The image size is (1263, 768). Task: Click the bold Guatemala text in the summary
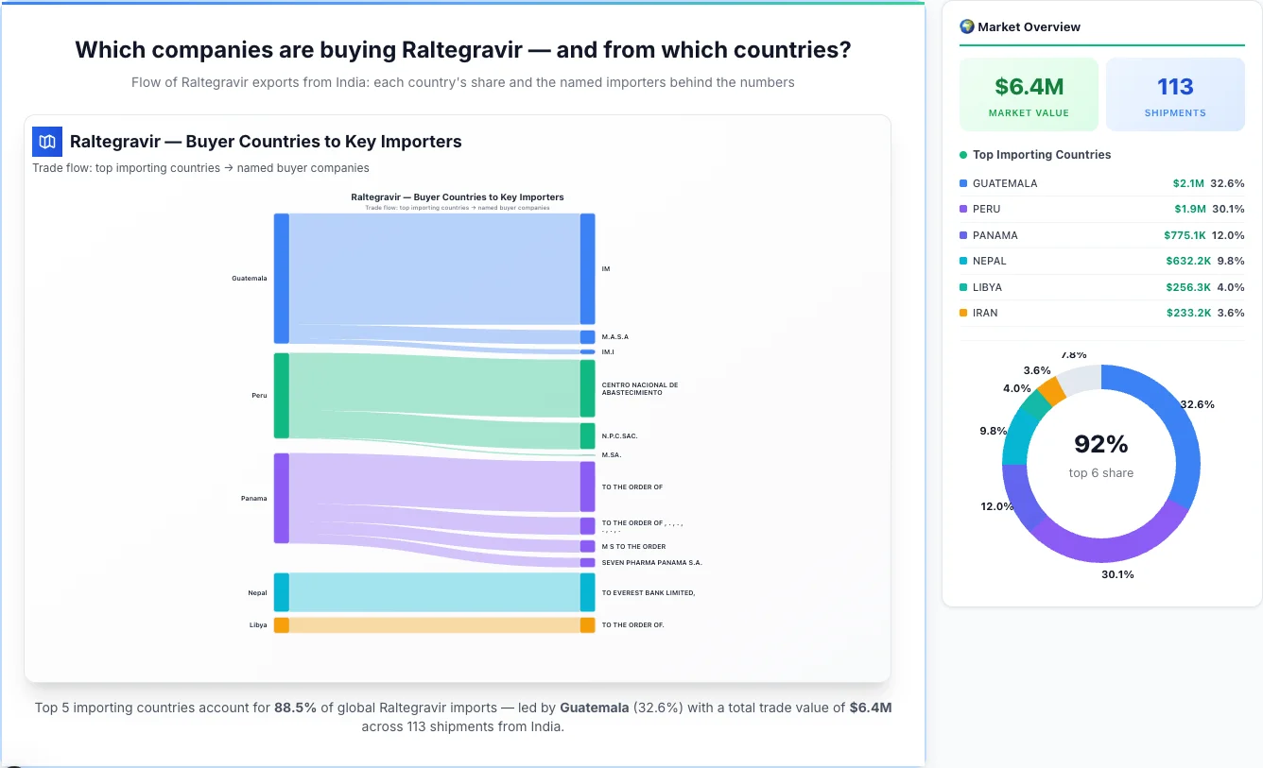(x=594, y=708)
